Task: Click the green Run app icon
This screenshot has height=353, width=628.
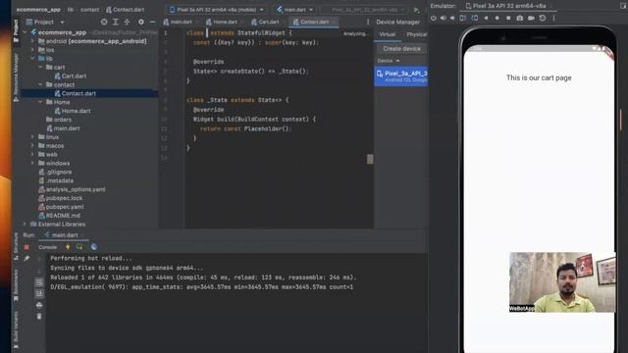Action: tap(416, 10)
